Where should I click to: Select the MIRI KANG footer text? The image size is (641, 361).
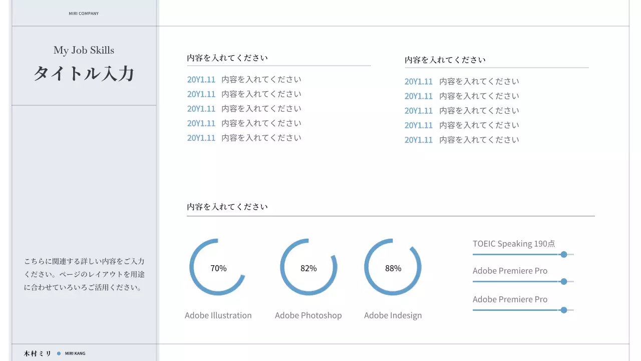click(75, 353)
